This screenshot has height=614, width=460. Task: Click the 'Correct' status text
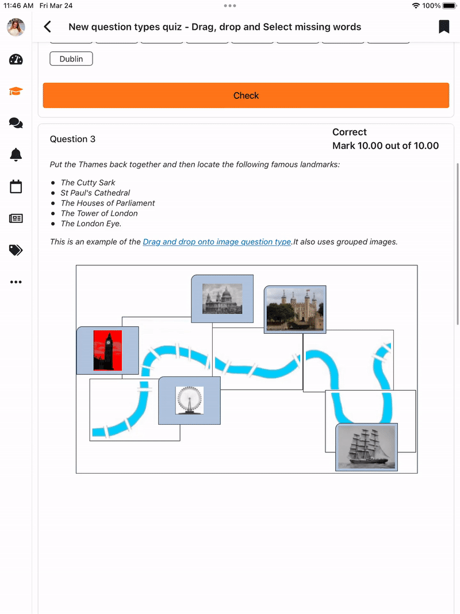349,132
